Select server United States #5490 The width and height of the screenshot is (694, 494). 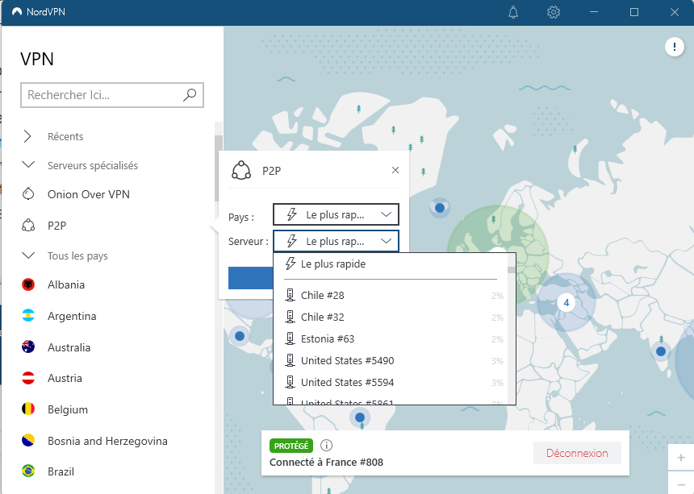point(391,360)
